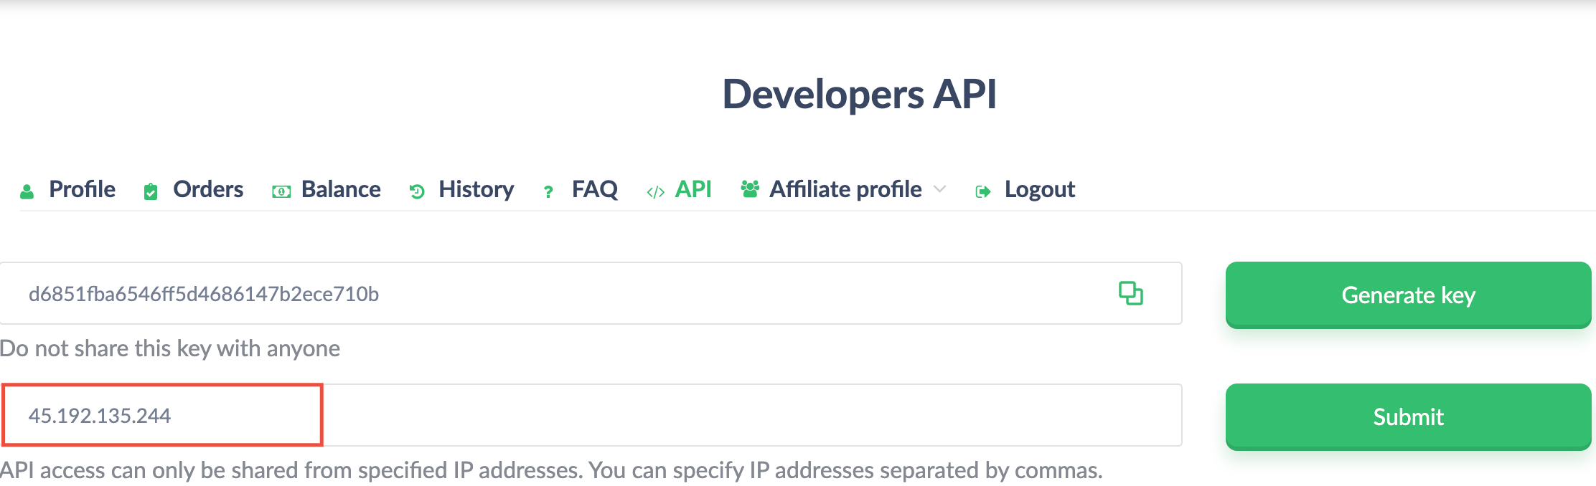Submit the allowed IP addresses
This screenshot has width=1596, height=486.
click(1407, 416)
